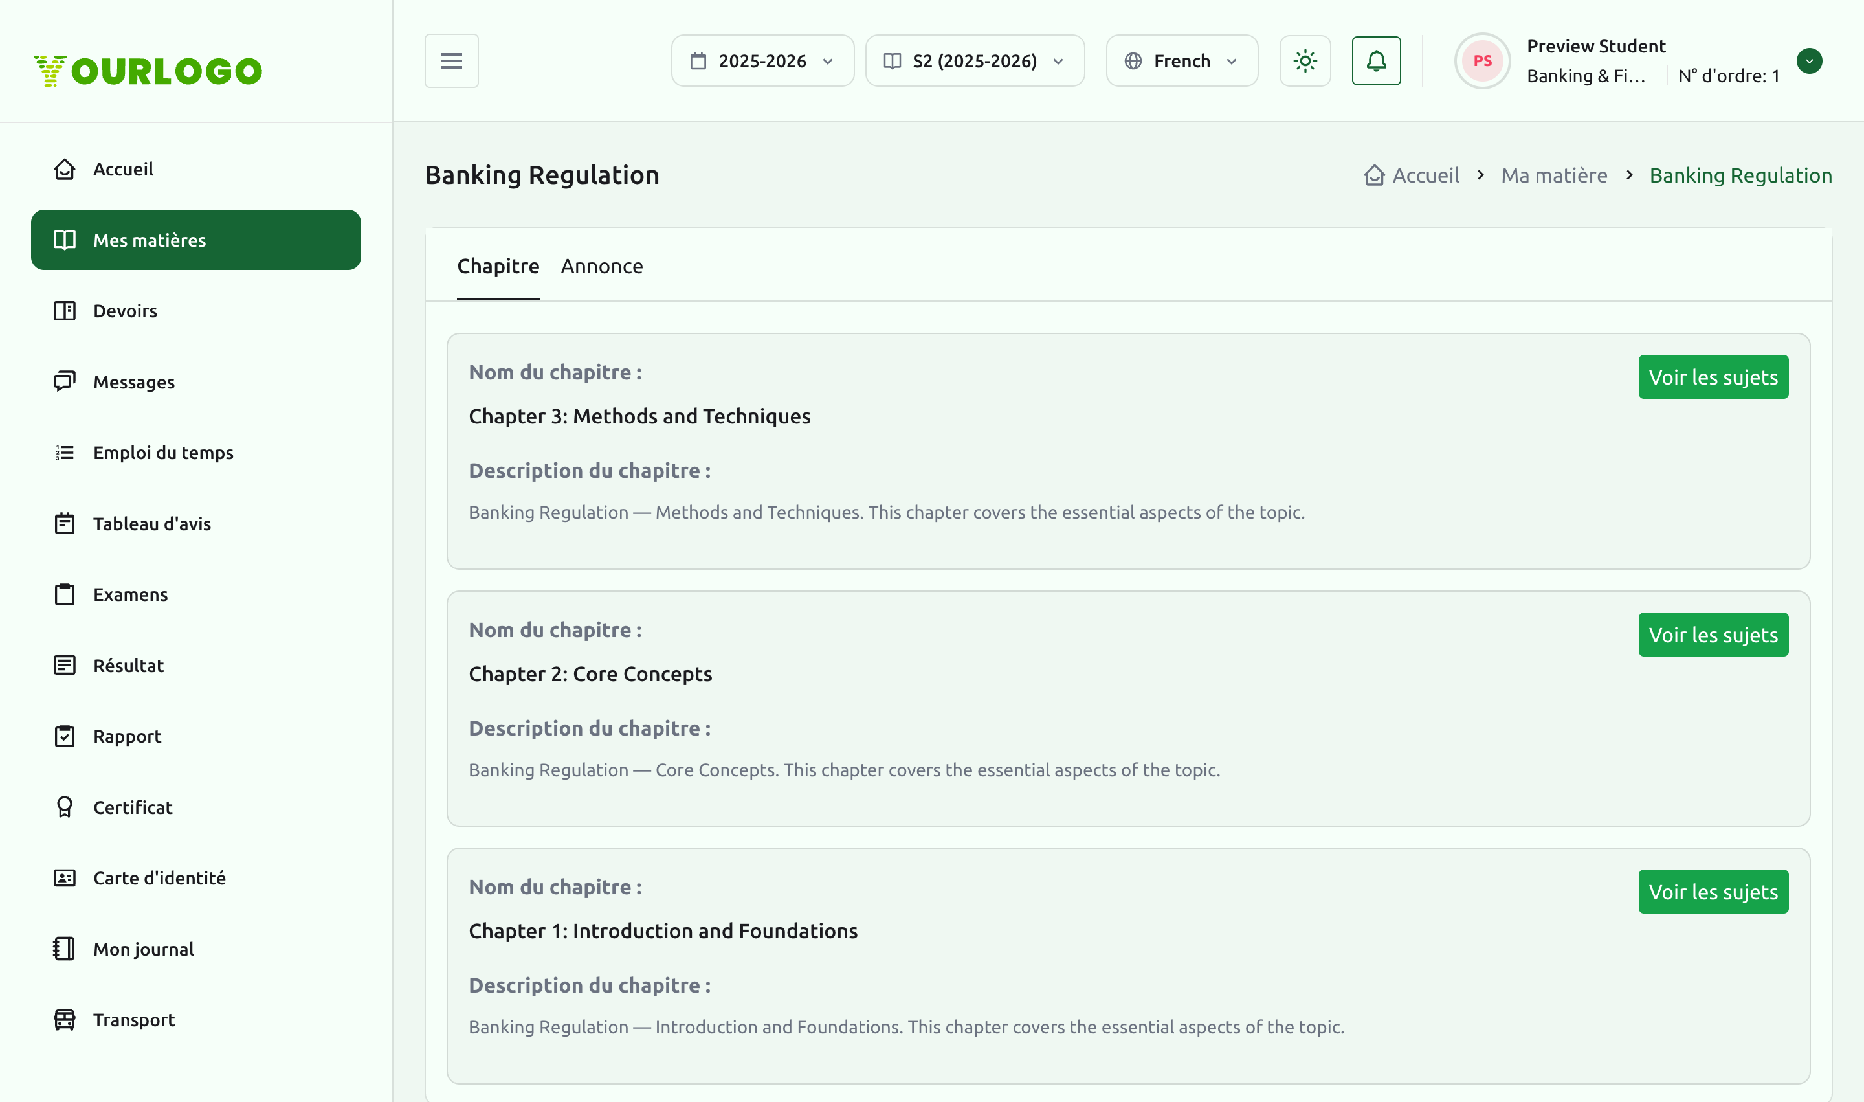The width and height of the screenshot is (1864, 1102).
Task: Toggle the hamburger sidebar menu button
Action: [x=451, y=61]
